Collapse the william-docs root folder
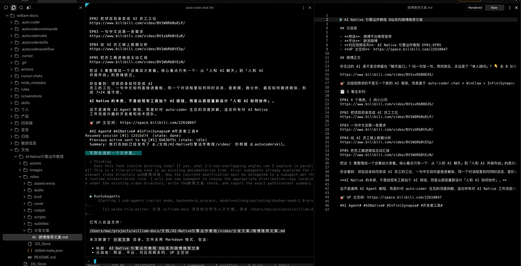This screenshot has height=266, width=521. click(7, 16)
